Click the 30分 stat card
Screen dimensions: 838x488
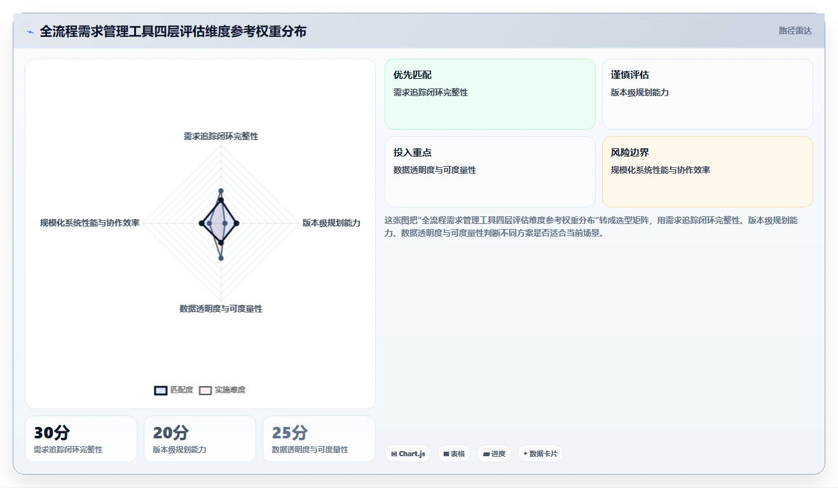(81, 439)
